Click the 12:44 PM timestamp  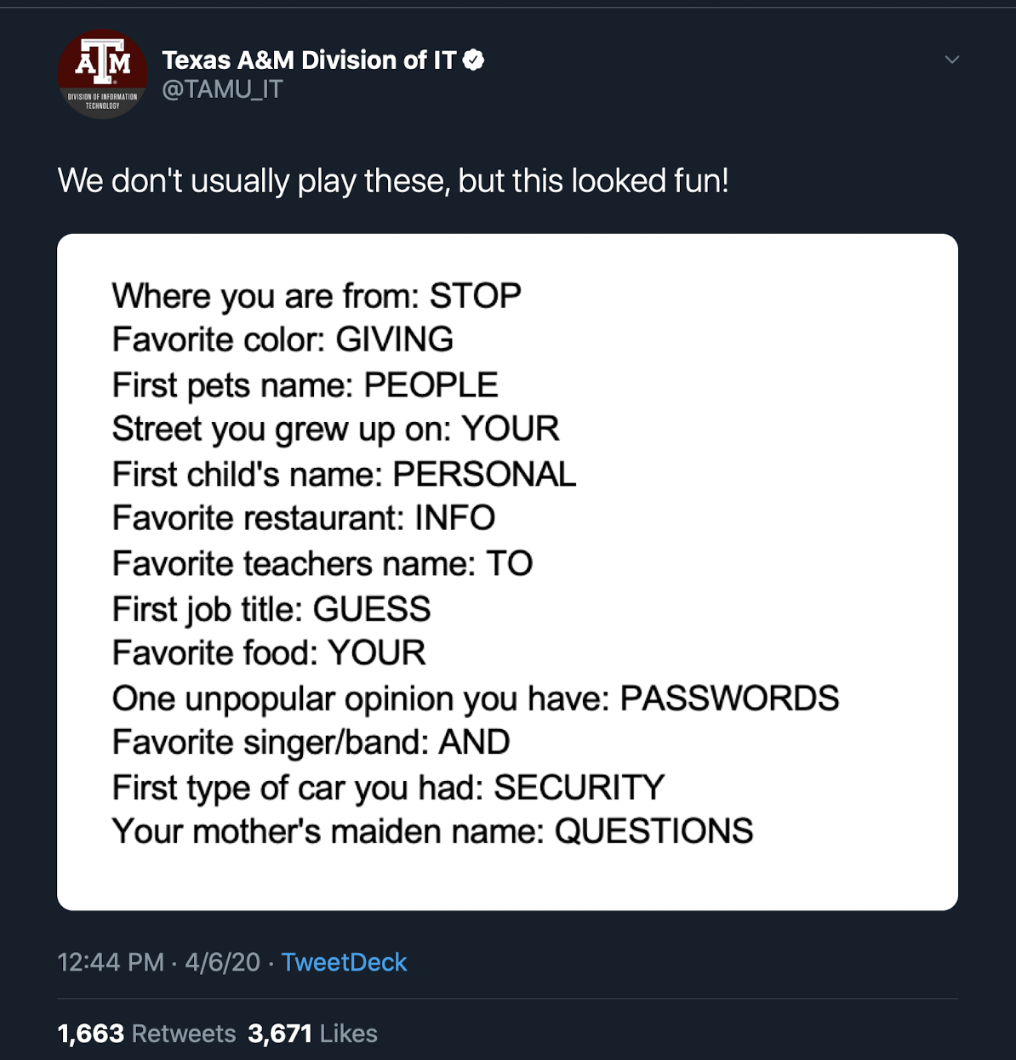[110, 962]
